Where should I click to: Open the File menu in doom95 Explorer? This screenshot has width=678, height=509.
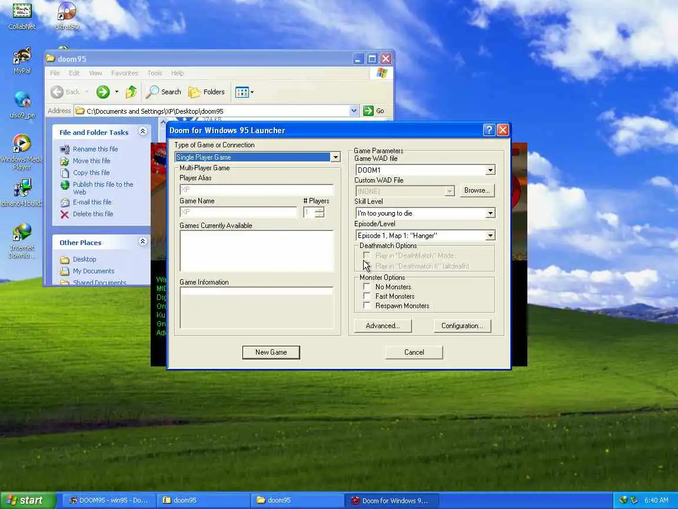tap(55, 73)
